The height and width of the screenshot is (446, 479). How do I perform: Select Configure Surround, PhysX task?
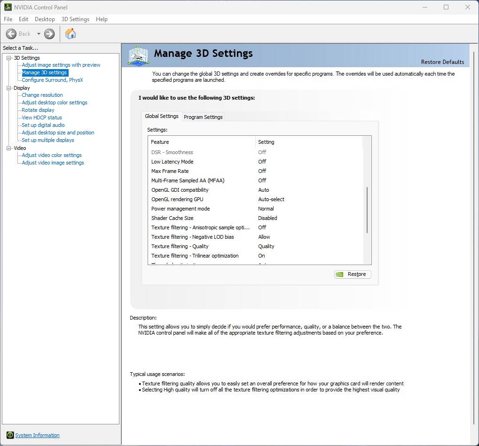(52, 80)
